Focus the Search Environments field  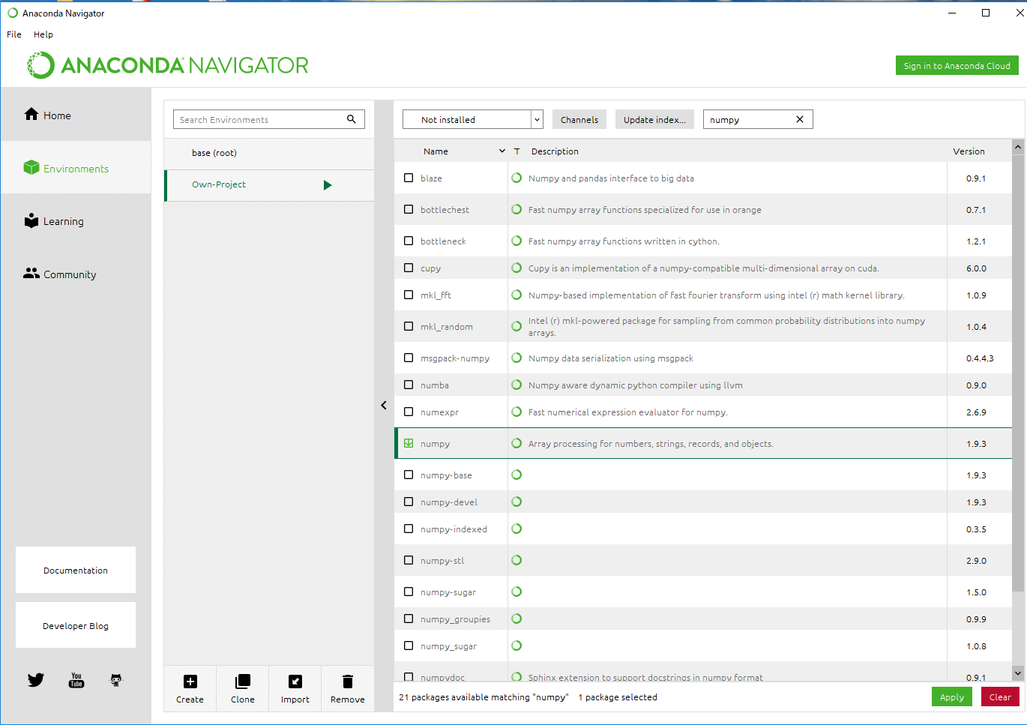tap(260, 119)
